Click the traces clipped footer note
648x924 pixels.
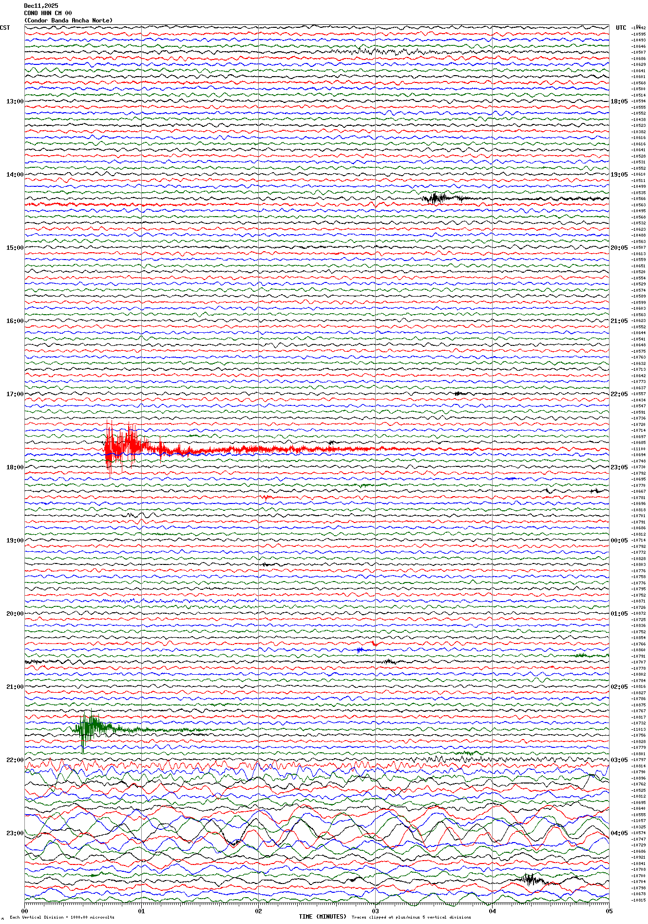(x=411, y=917)
